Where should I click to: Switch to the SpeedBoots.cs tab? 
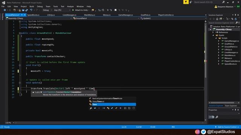pyautogui.click(x=33, y=15)
